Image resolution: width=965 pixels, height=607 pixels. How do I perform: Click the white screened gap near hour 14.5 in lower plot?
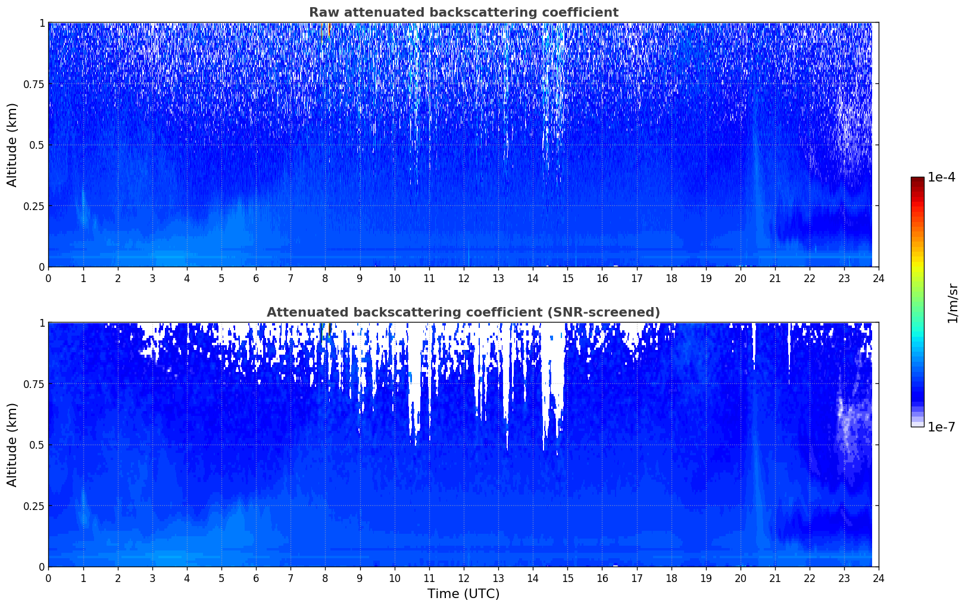(x=554, y=381)
